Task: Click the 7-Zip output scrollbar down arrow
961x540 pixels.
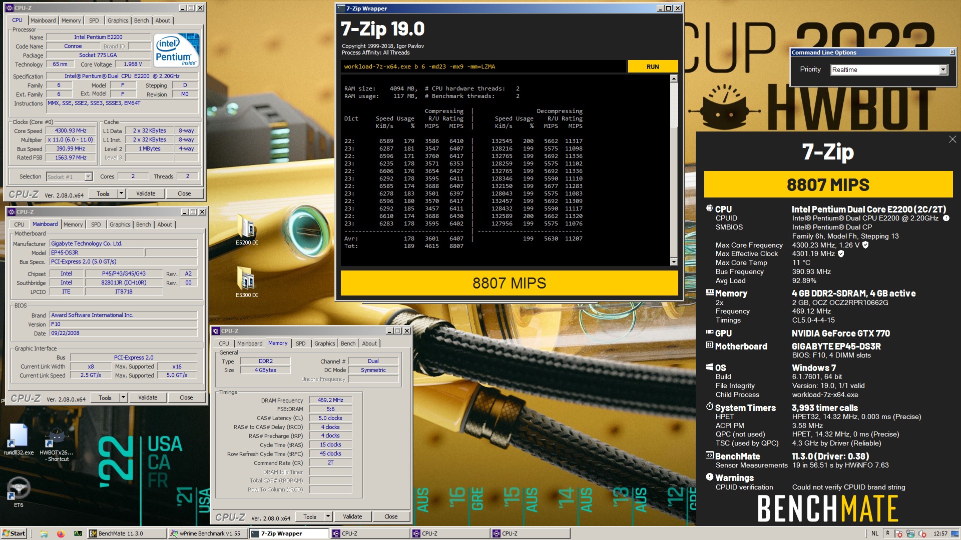Action: tap(674, 262)
